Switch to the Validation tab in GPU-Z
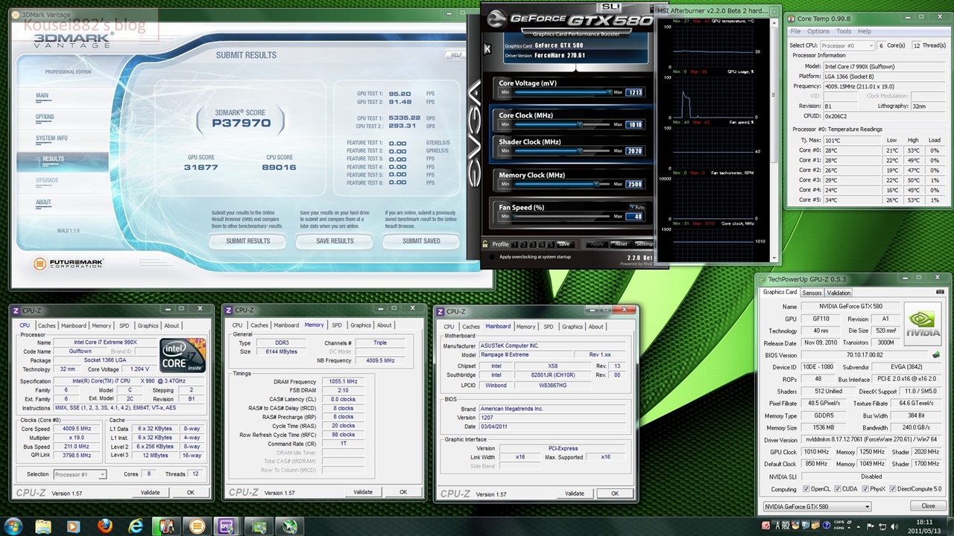This screenshot has width=954, height=536. pos(838,293)
